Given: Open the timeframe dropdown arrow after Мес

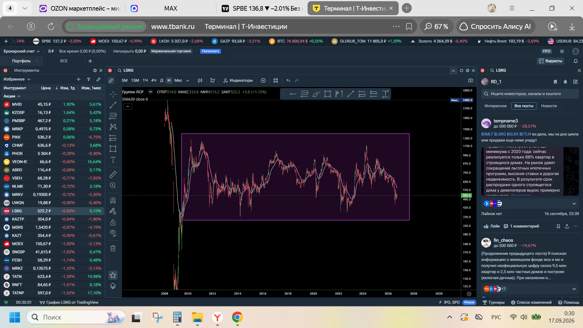Looking at the screenshot, I should pyautogui.click(x=188, y=80).
